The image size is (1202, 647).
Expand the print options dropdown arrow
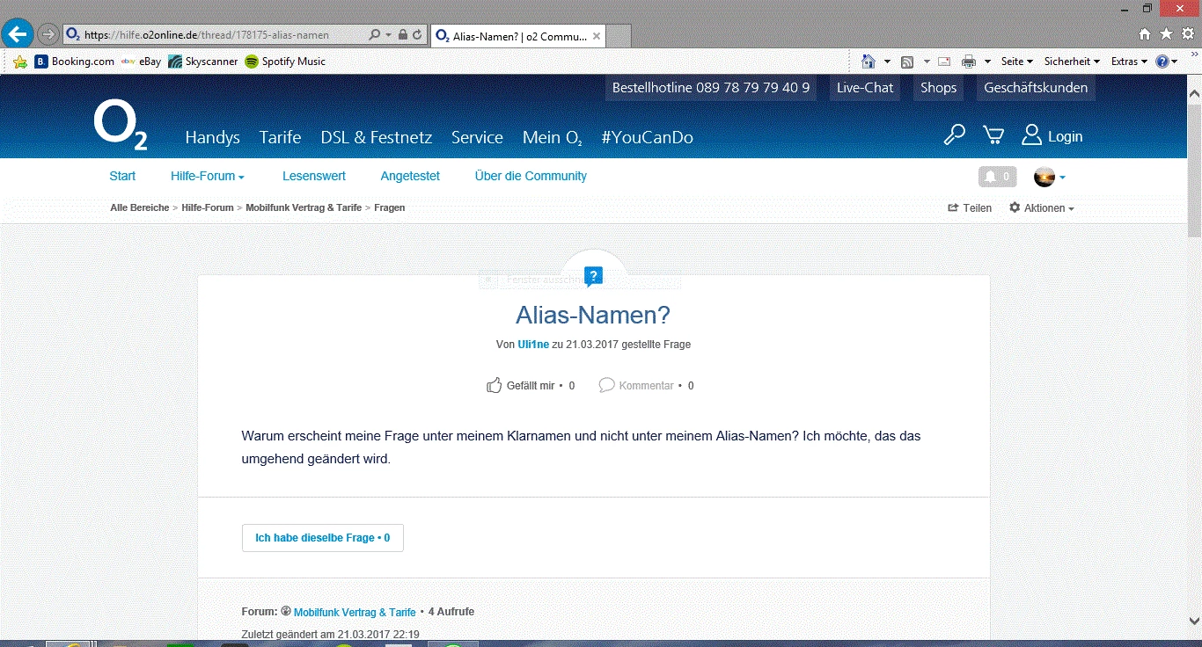pos(987,62)
